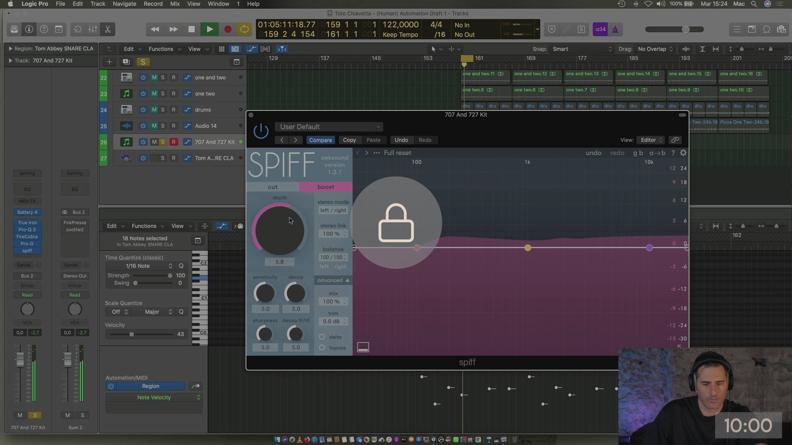
Task: Open the 1/16 Note quantize dropdown
Action: 140,266
